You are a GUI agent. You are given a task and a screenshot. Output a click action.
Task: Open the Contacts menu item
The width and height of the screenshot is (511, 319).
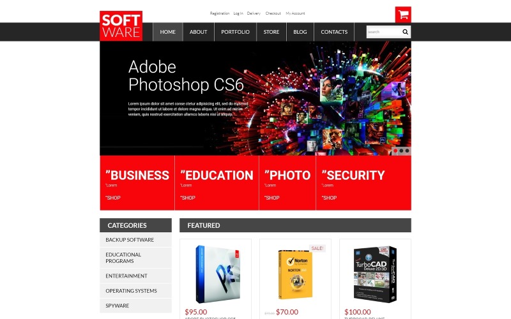click(x=334, y=32)
